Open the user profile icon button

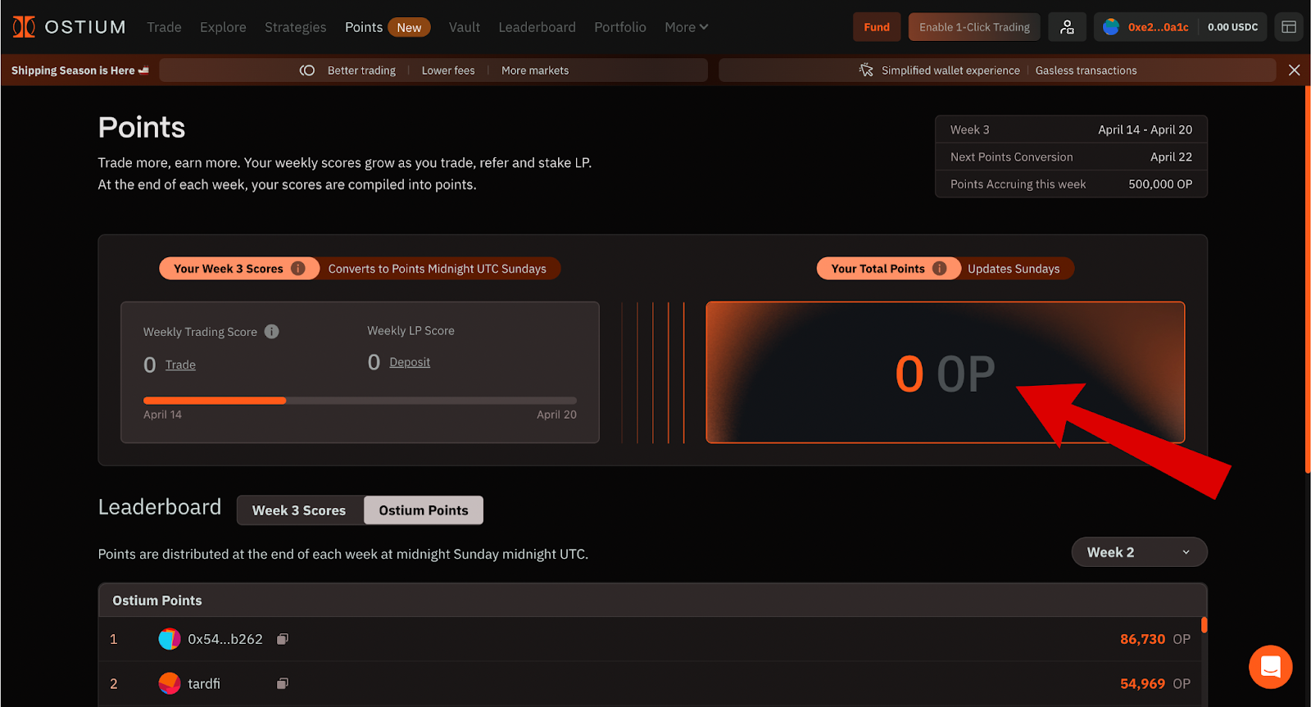coord(1067,27)
